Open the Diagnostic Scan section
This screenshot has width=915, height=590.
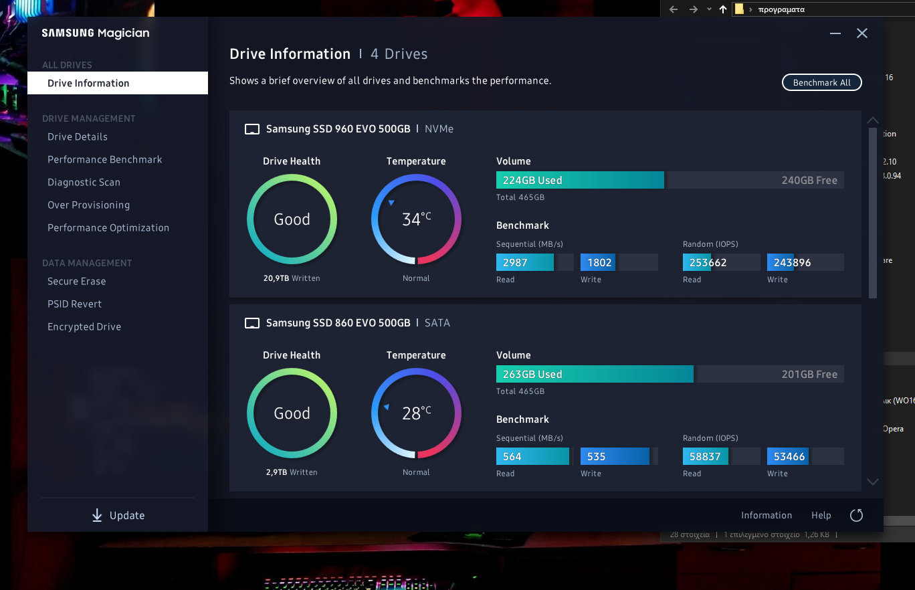(x=84, y=182)
